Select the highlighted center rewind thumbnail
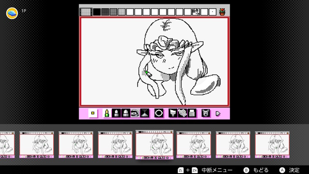 pos(154,145)
